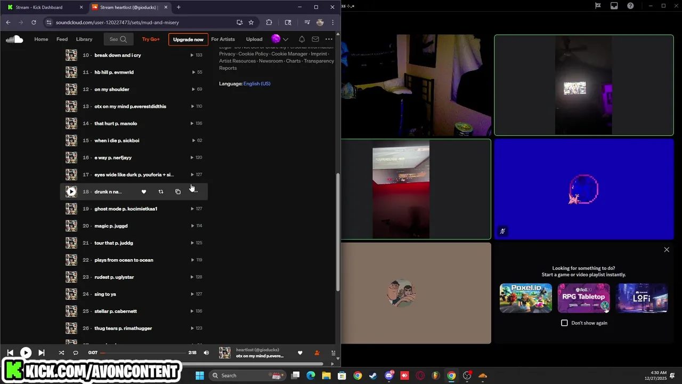Copy link for track 18
Image resolution: width=682 pixels, height=384 pixels.
point(177,191)
